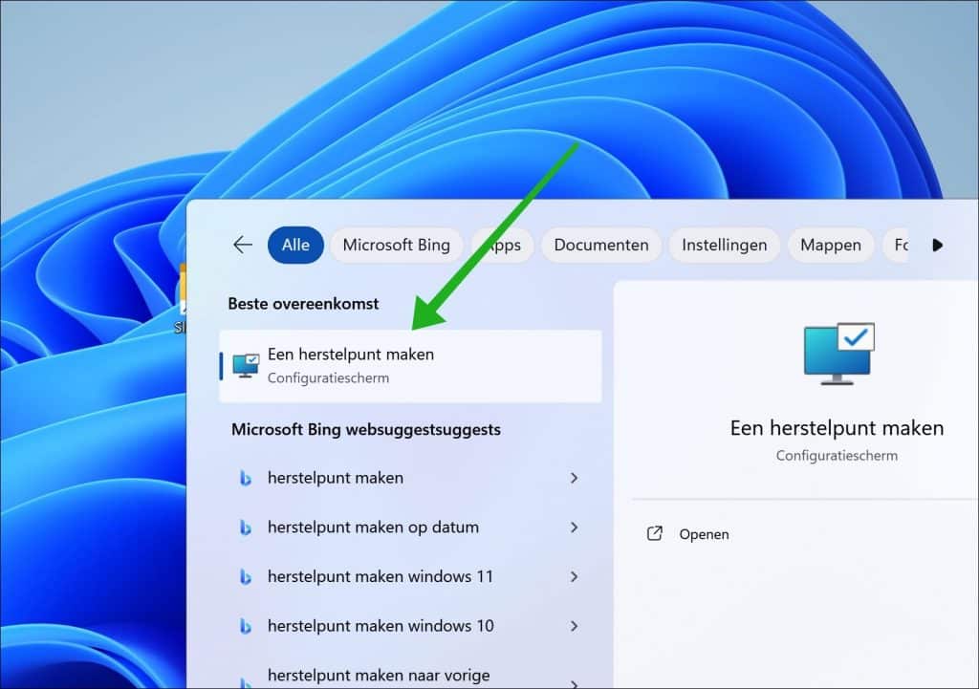This screenshot has height=689, width=979.
Task: Click Openen in the preview pane
Action: 704,534
